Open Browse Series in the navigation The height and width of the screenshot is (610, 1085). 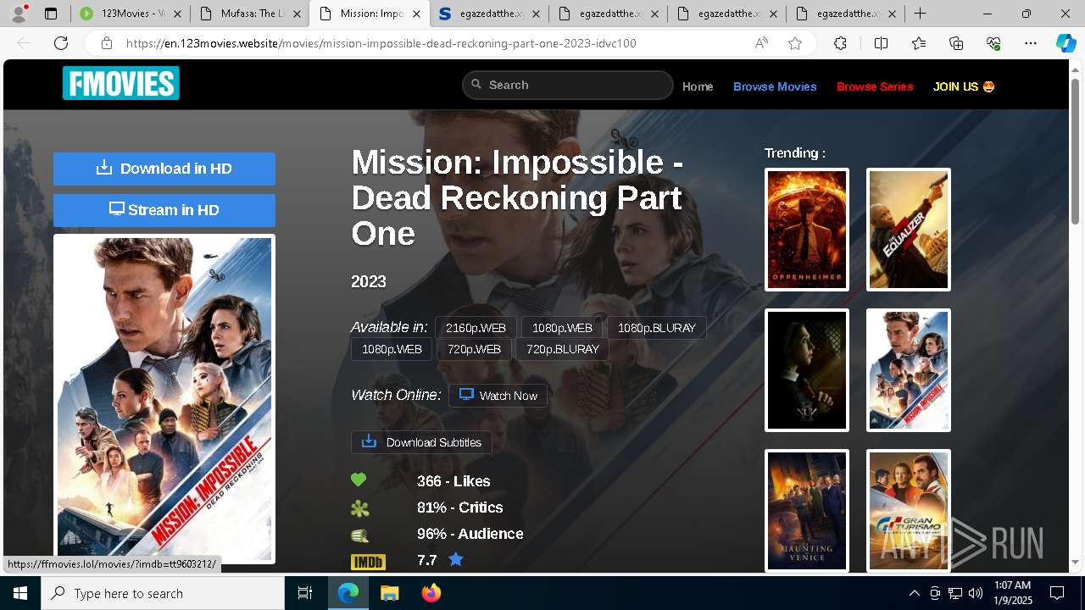pos(875,86)
